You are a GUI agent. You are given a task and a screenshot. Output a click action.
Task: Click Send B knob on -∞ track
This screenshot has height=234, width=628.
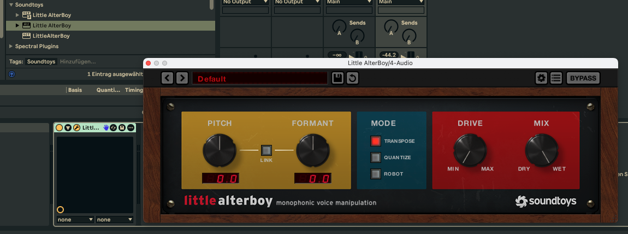(x=358, y=37)
